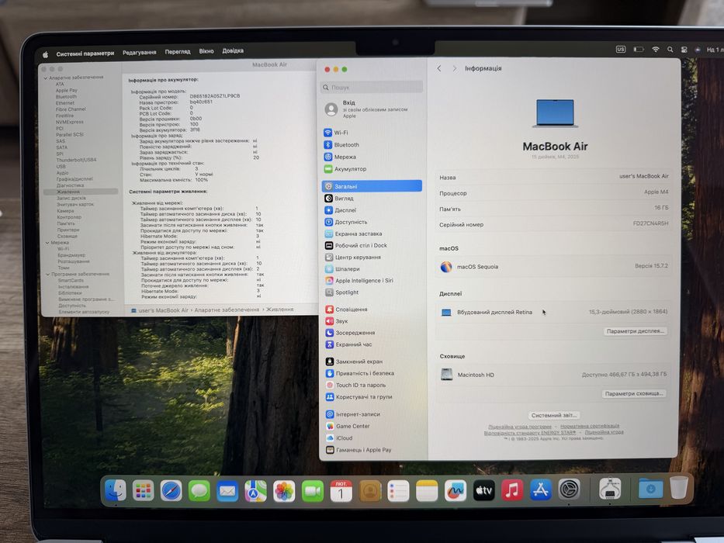
Task: Click Параметри дисплея button
Action: [635, 331]
